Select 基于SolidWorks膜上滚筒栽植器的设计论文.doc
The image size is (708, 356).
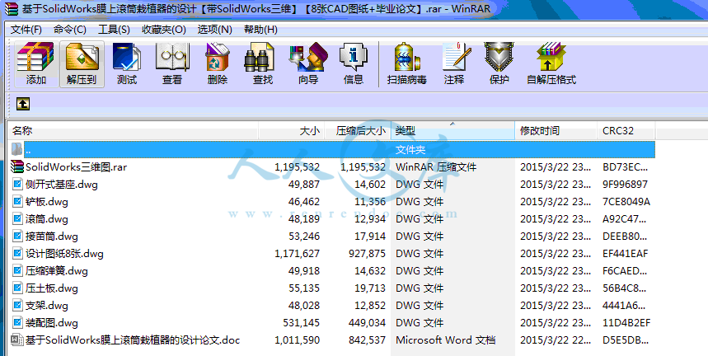[x=133, y=340]
